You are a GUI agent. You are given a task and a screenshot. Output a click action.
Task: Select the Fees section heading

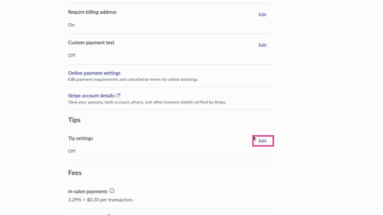pyautogui.click(x=75, y=172)
